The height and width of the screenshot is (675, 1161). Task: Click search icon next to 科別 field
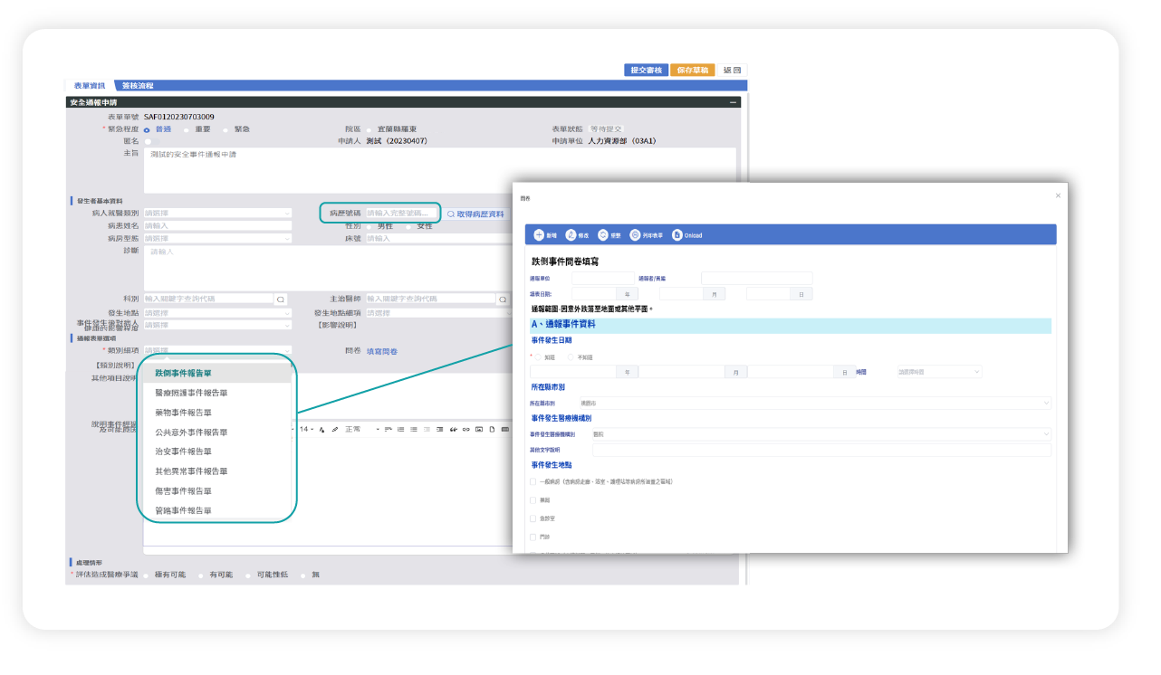[x=280, y=299]
